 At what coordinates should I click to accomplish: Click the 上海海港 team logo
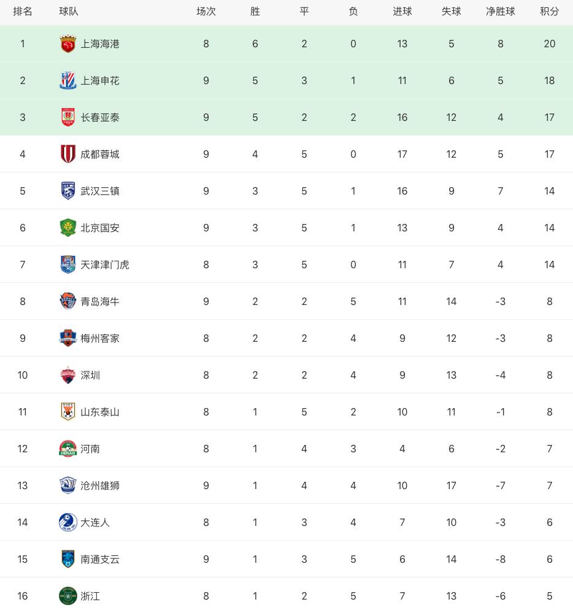click(67, 44)
